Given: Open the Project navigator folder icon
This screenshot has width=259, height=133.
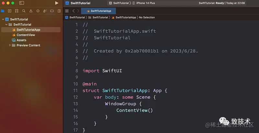Looking at the screenshot, I should click(3, 11).
